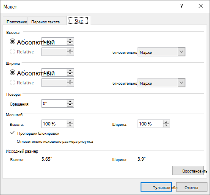Decrease rotation angle with down arrow
The image size is (210, 195).
tap(70, 105)
